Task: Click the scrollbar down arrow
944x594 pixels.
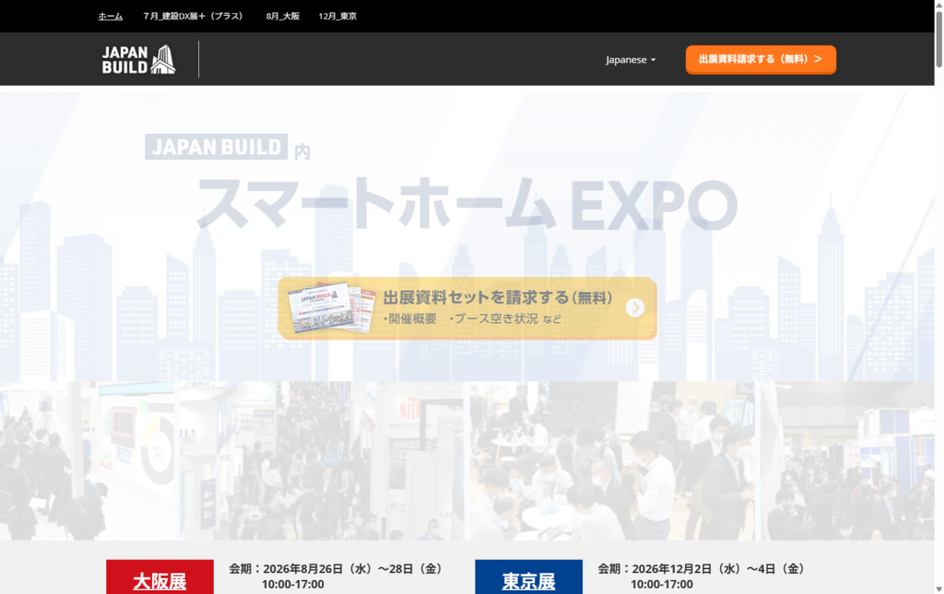Action: pyautogui.click(x=938, y=587)
